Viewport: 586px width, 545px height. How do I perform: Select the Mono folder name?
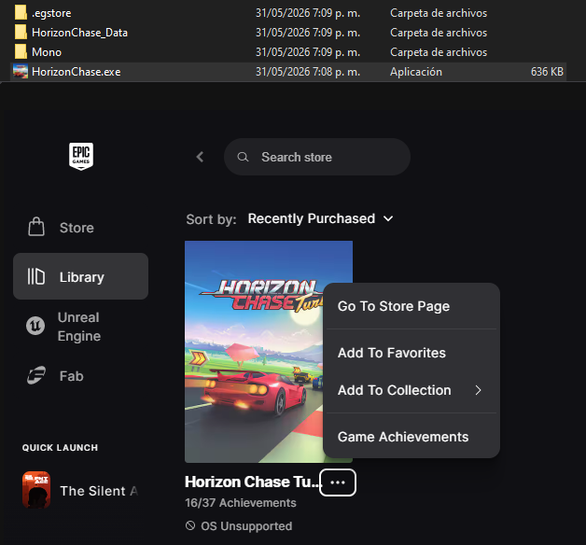click(x=47, y=52)
